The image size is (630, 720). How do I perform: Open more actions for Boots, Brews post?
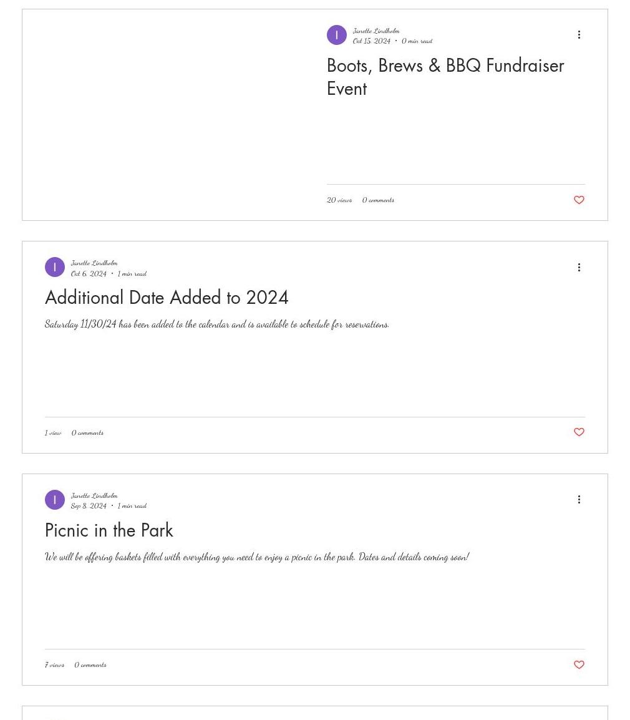click(x=579, y=35)
